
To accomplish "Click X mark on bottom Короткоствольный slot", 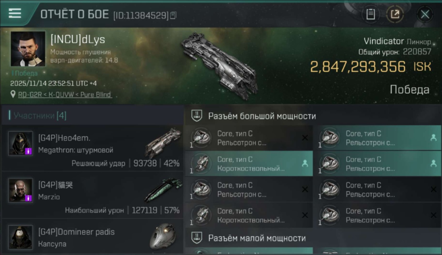I will [305, 215].
